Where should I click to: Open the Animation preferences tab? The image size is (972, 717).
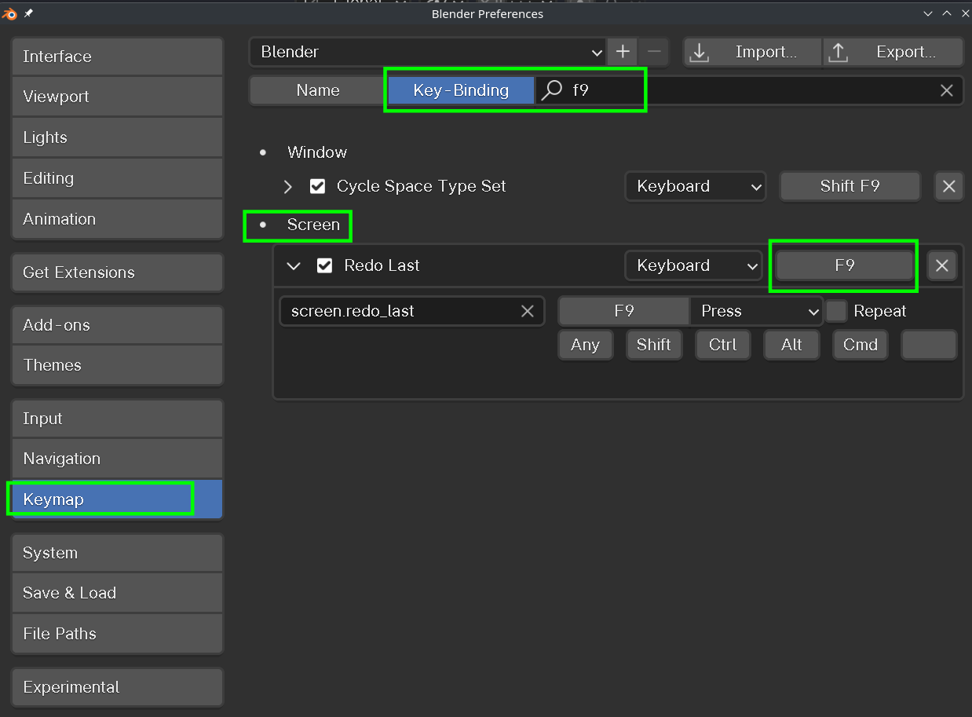tap(117, 219)
